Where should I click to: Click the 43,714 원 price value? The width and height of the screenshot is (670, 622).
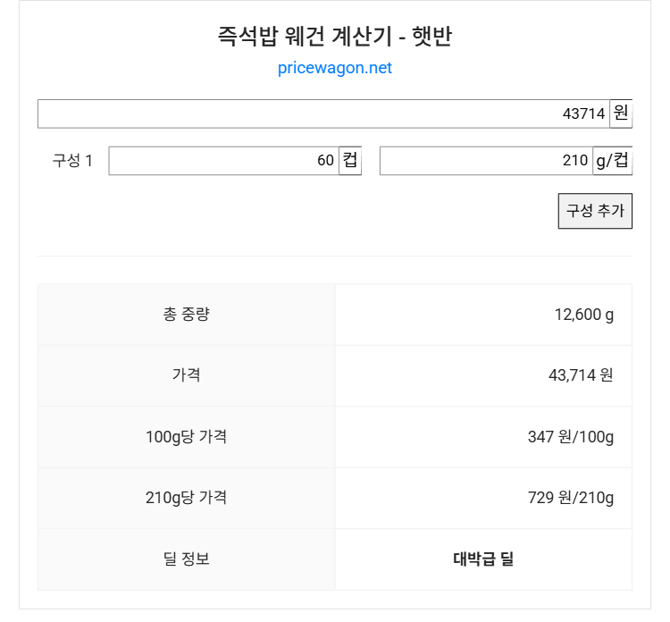coord(581,375)
